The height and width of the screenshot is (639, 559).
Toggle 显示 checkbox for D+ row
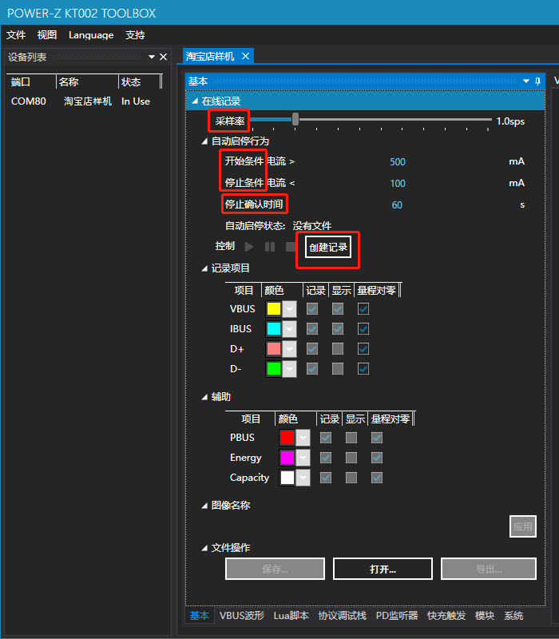coord(338,348)
